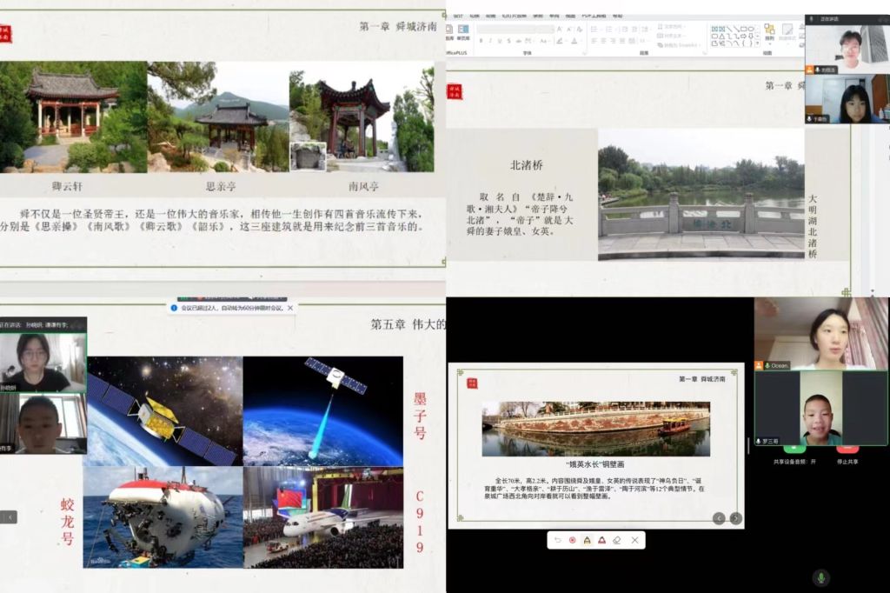
Task: Open the font name combo box
Action: (x=515, y=29)
